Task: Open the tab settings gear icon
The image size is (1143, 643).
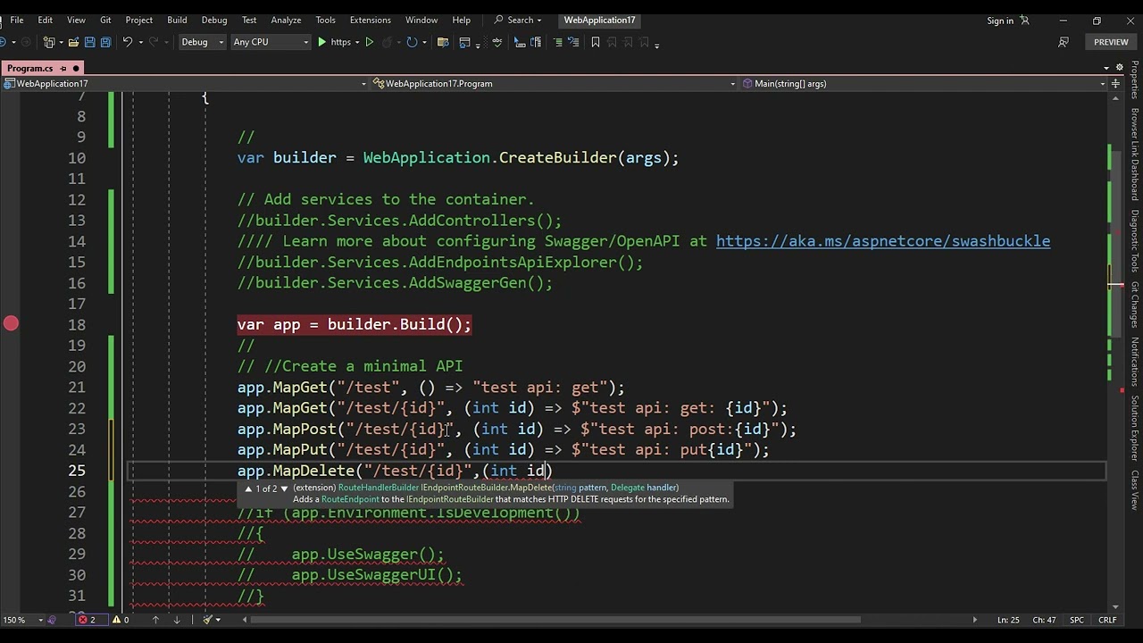Action: (x=1120, y=68)
